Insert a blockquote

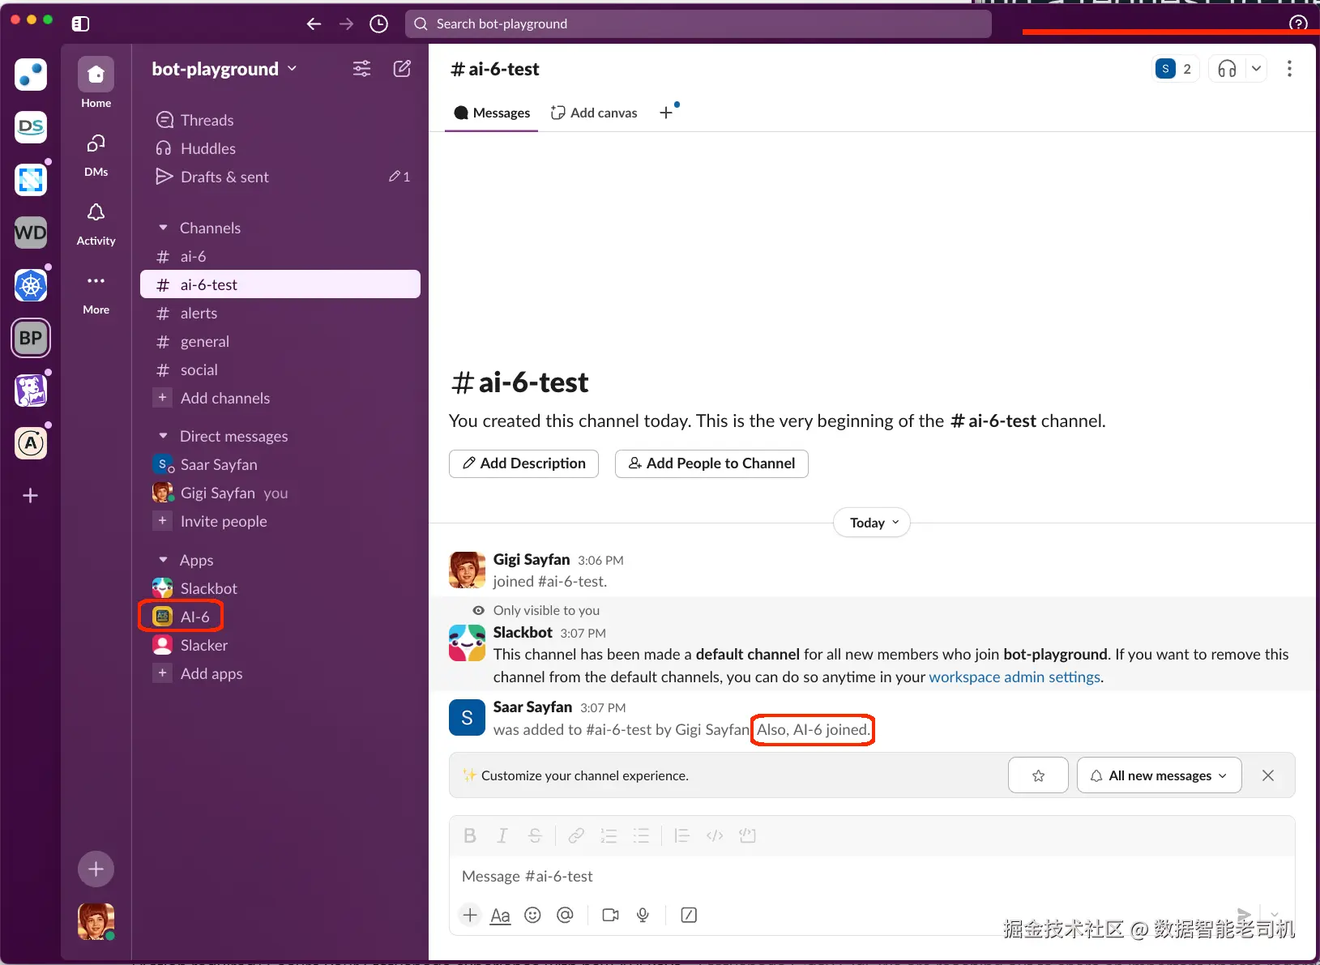[682, 836]
